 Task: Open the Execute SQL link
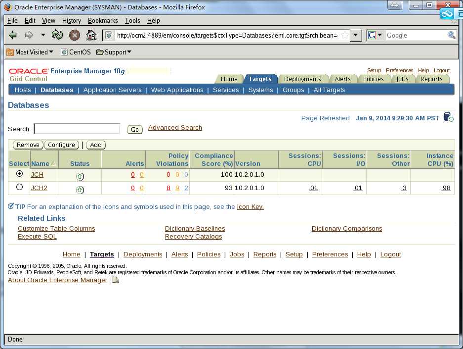[x=37, y=237]
